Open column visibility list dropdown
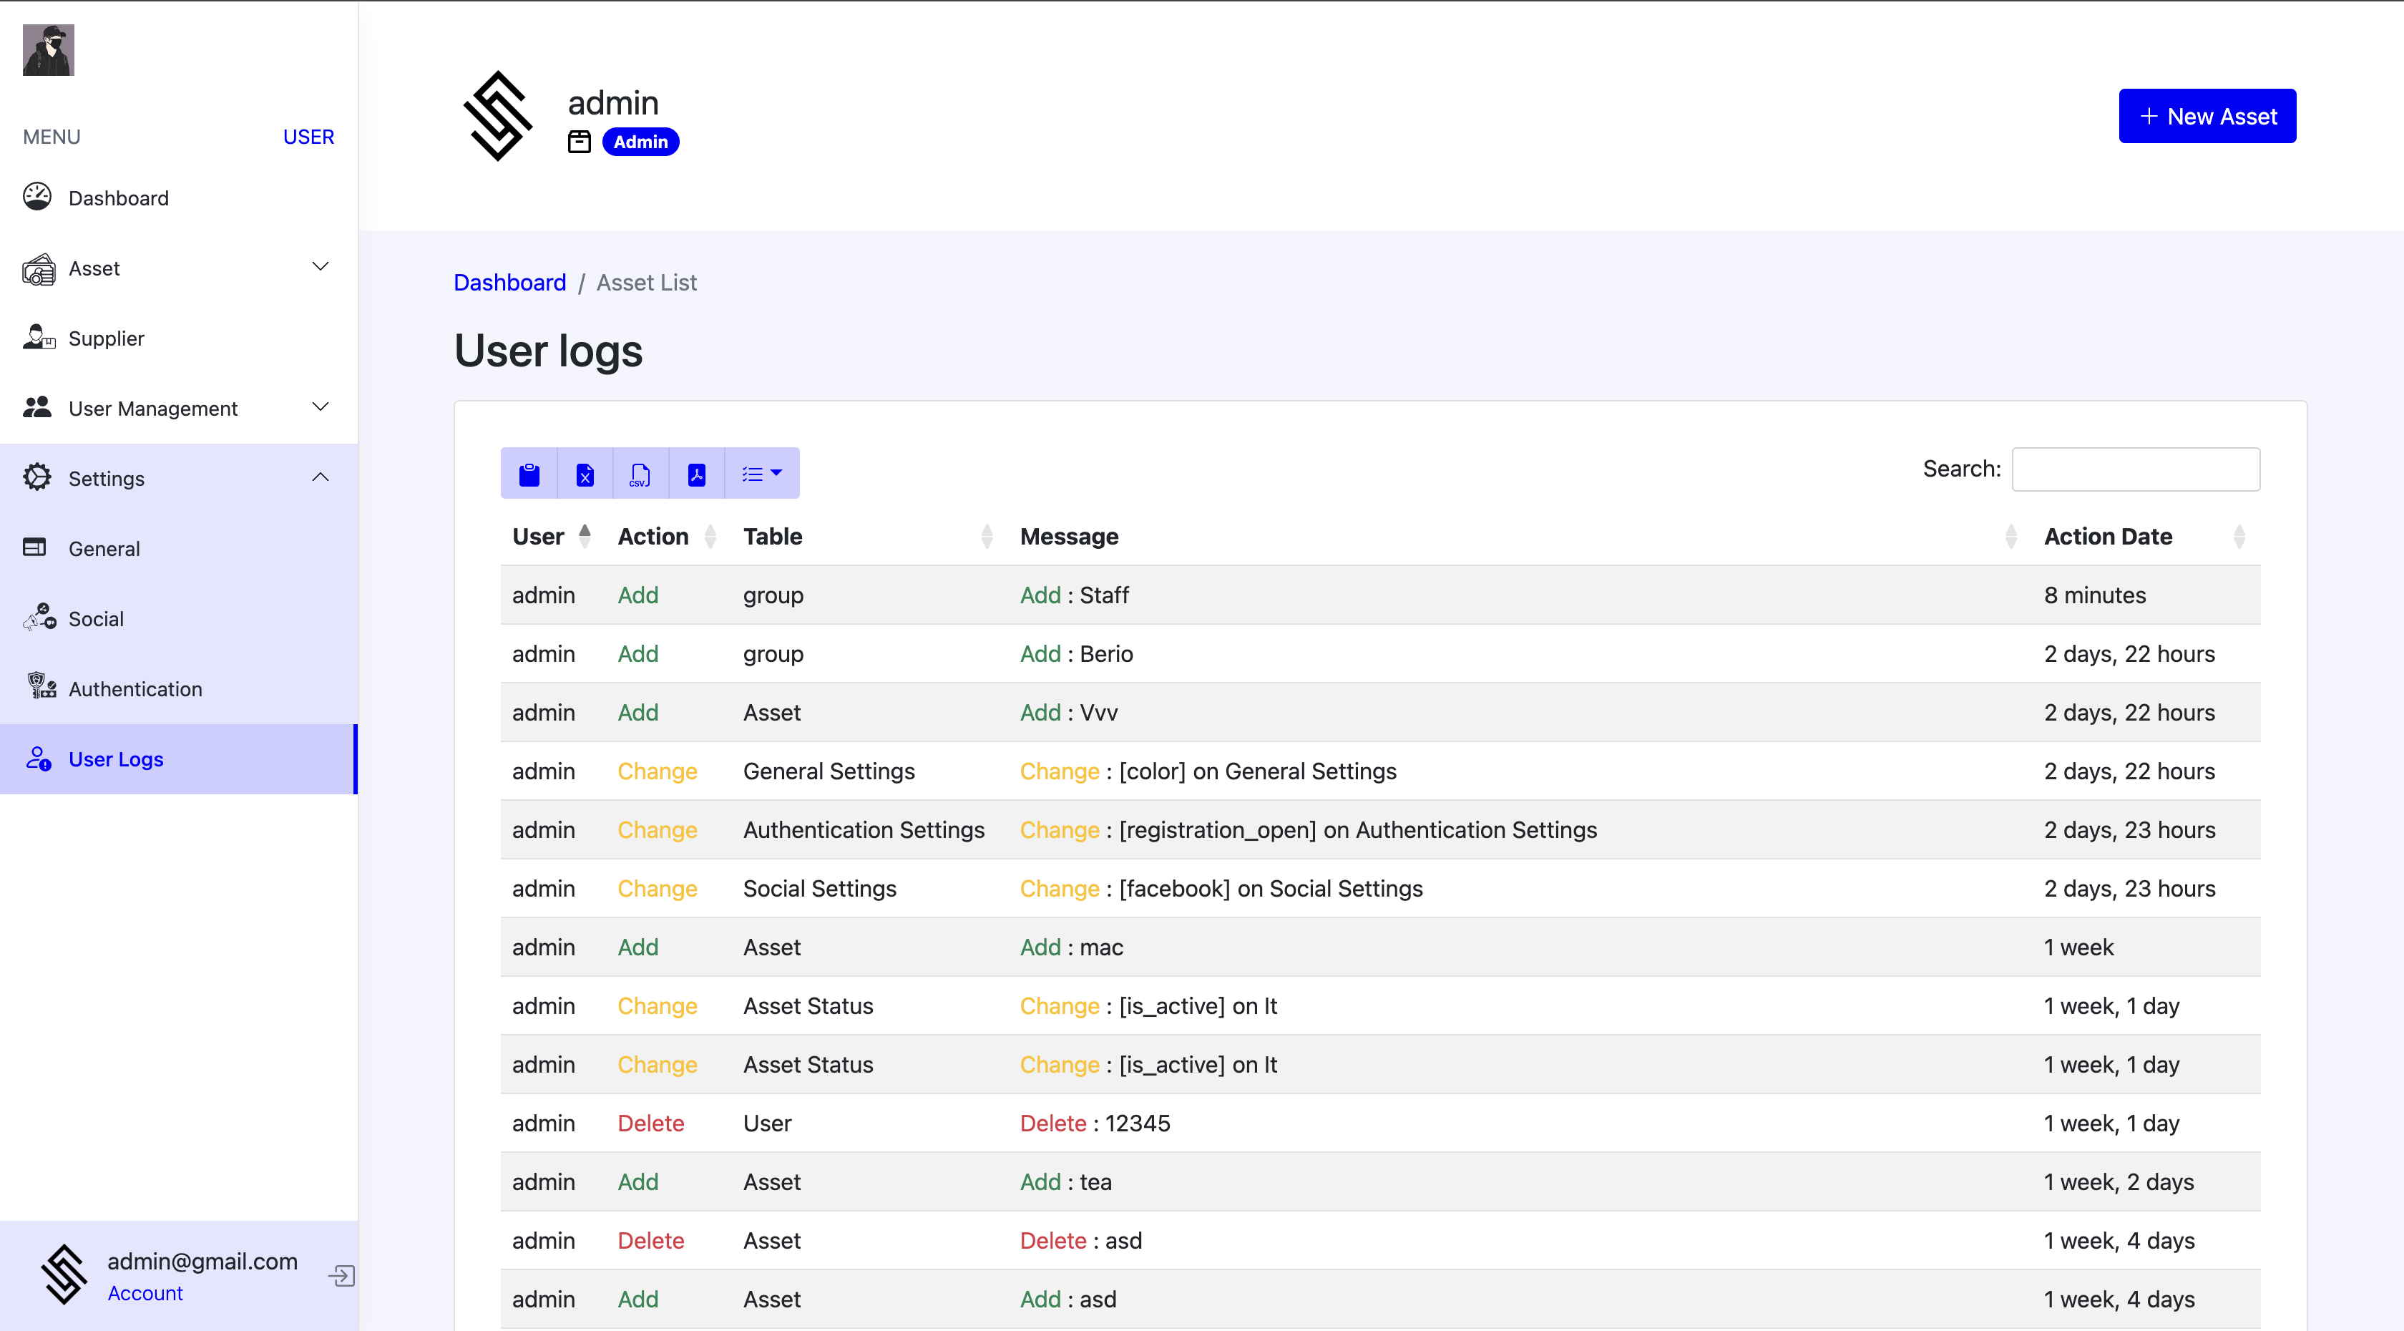Image resolution: width=2404 pixels, height=1331 pixels. 761,474
